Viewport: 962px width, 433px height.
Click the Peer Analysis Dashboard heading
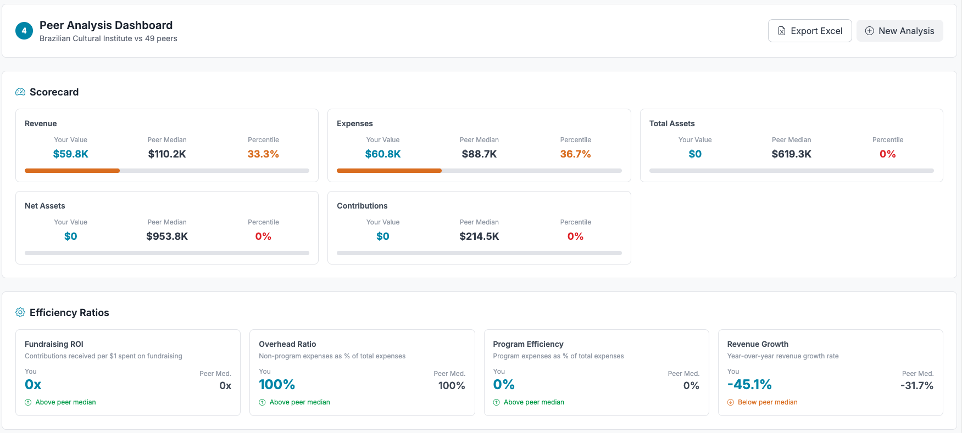point(106,25)
